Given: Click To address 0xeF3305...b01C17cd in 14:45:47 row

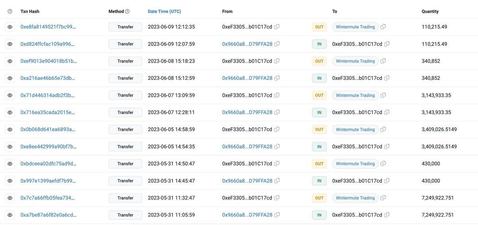Looking at the screenshot, I should [x=357, y=181].
